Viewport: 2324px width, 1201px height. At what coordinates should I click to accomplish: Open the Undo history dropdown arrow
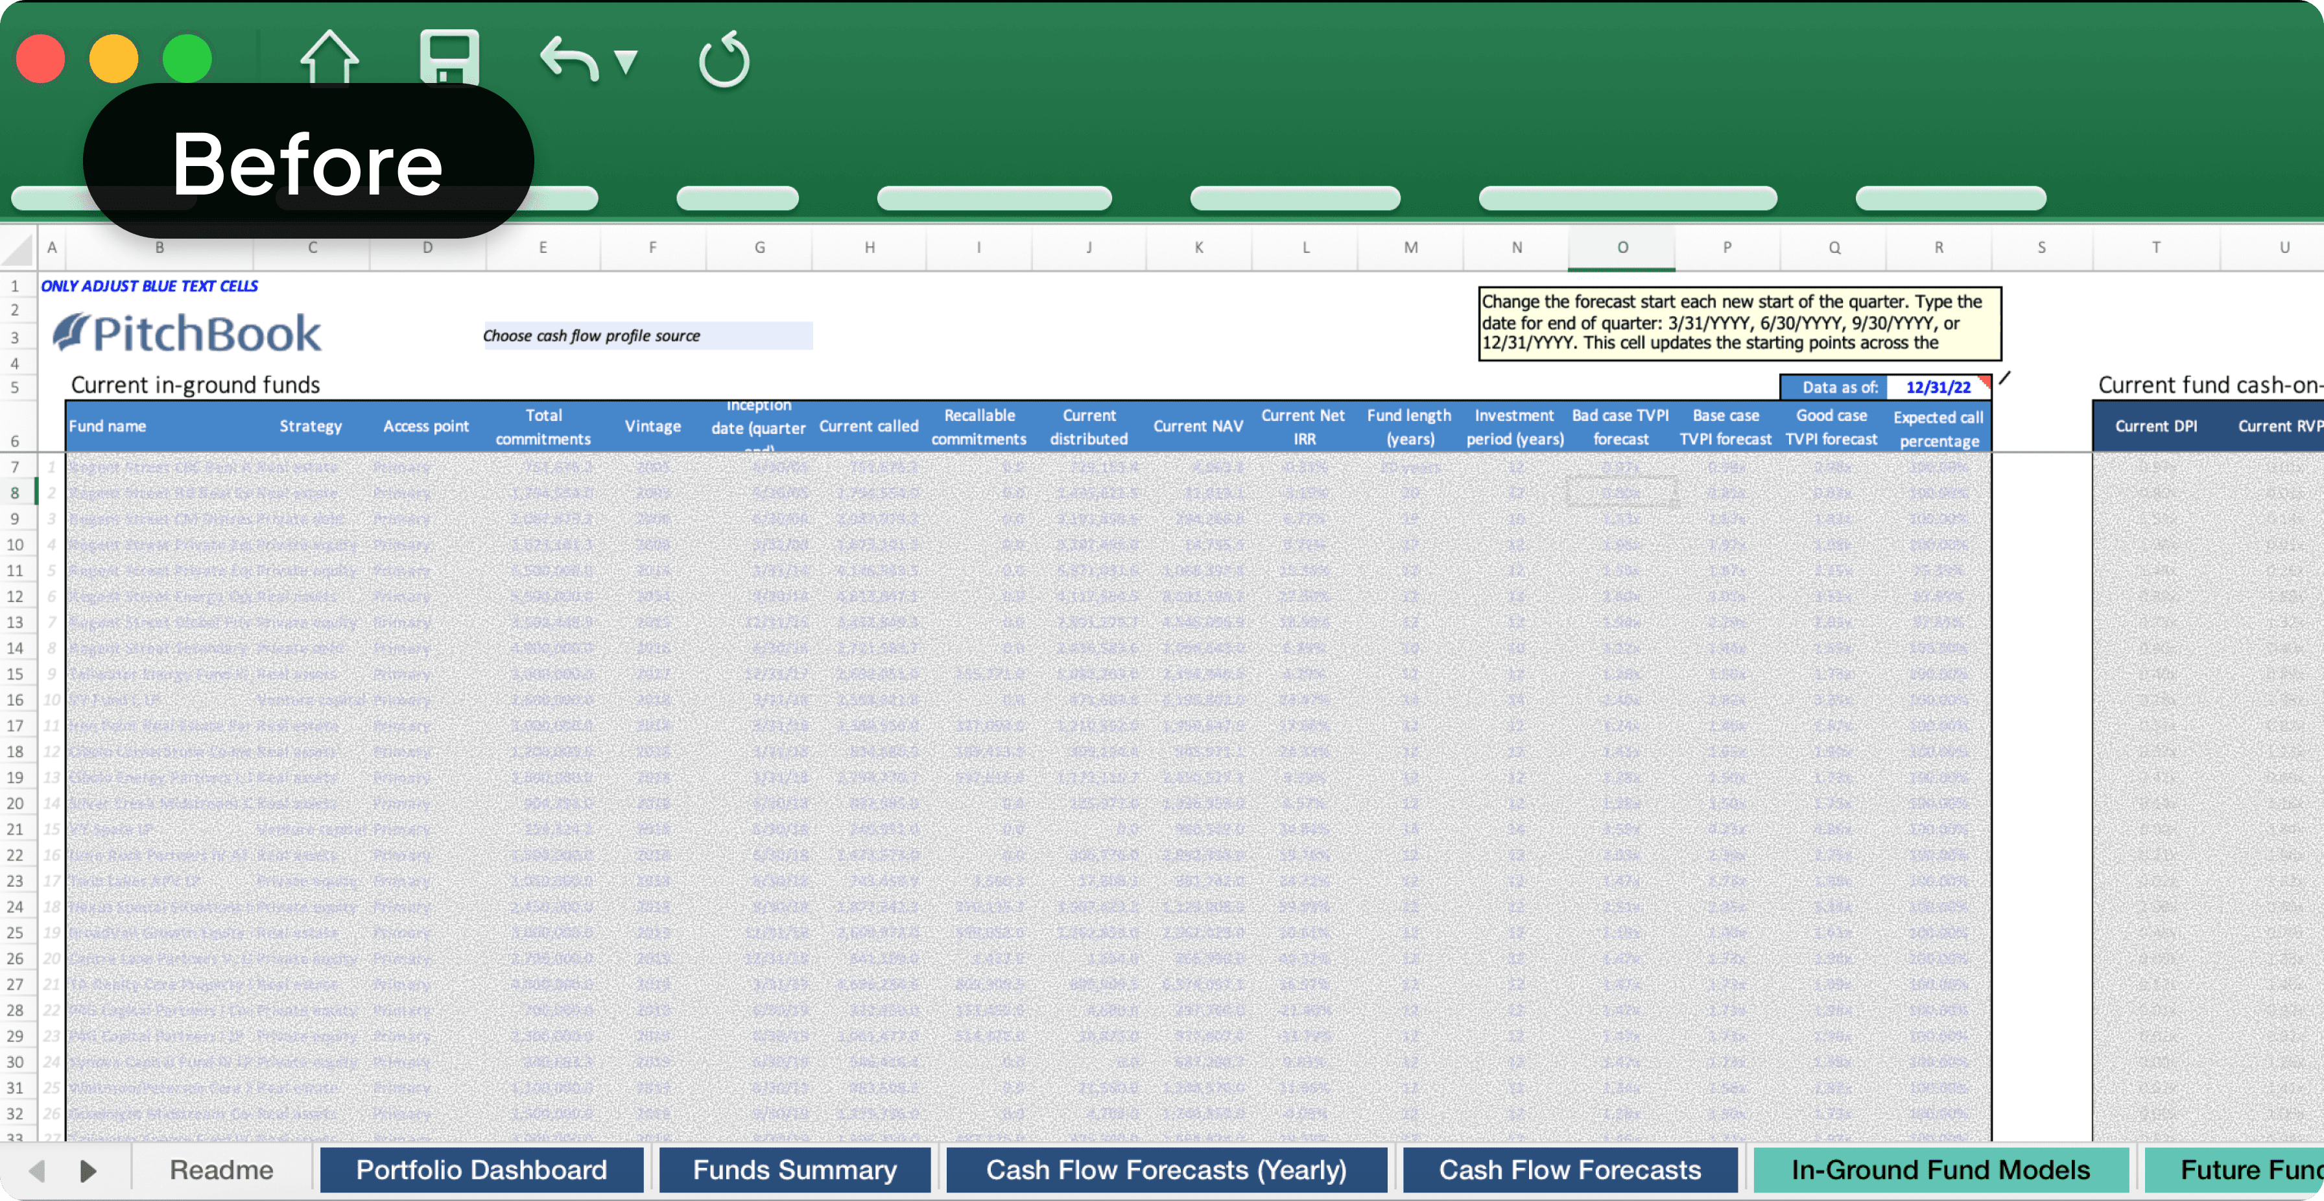pyautogui.click(x=626, y=62)
